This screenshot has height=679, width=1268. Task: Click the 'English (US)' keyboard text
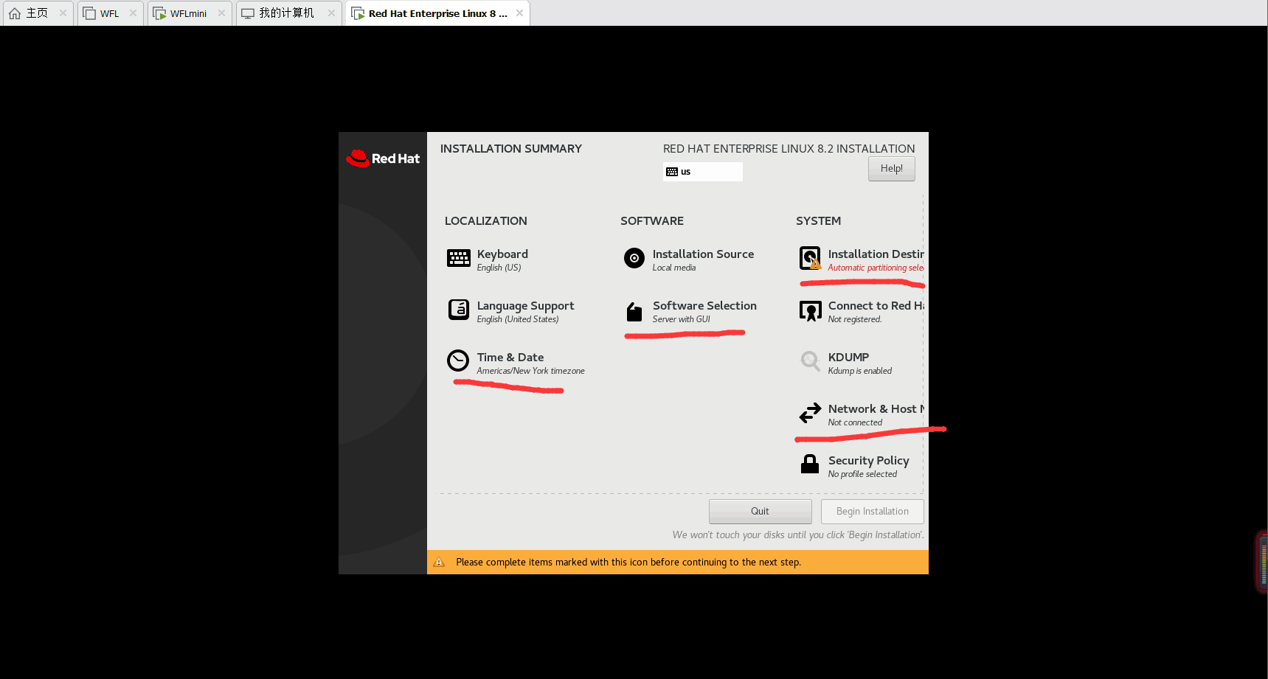pos(499,268)
